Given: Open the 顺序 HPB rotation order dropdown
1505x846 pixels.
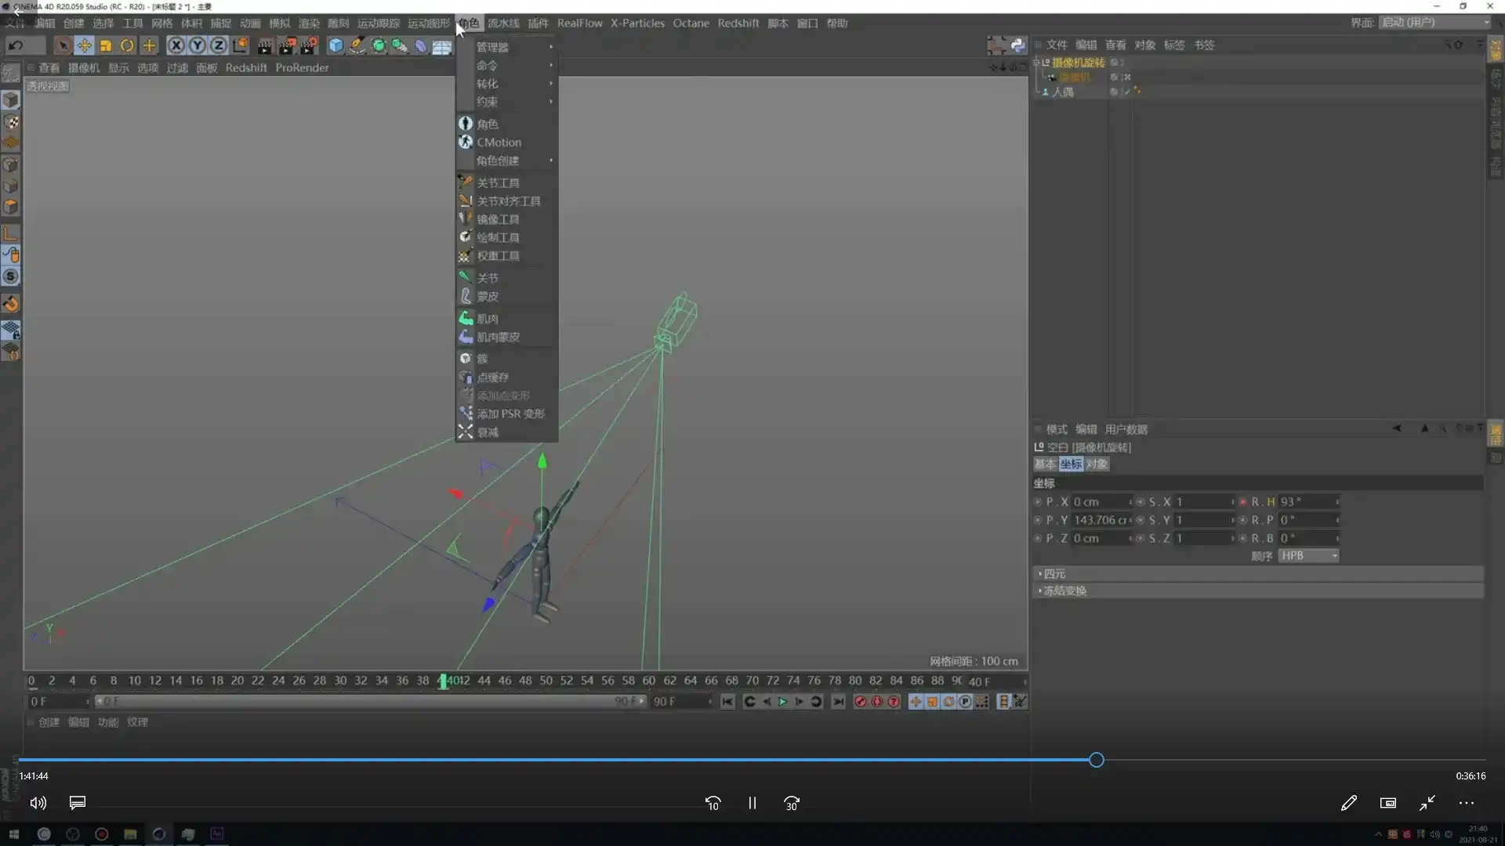Looking at the screenshot, I should click(x=1308, y=555).
